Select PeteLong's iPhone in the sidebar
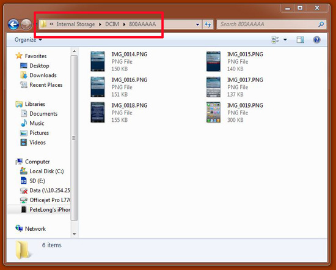336x270 pixels. click(45, 209)
